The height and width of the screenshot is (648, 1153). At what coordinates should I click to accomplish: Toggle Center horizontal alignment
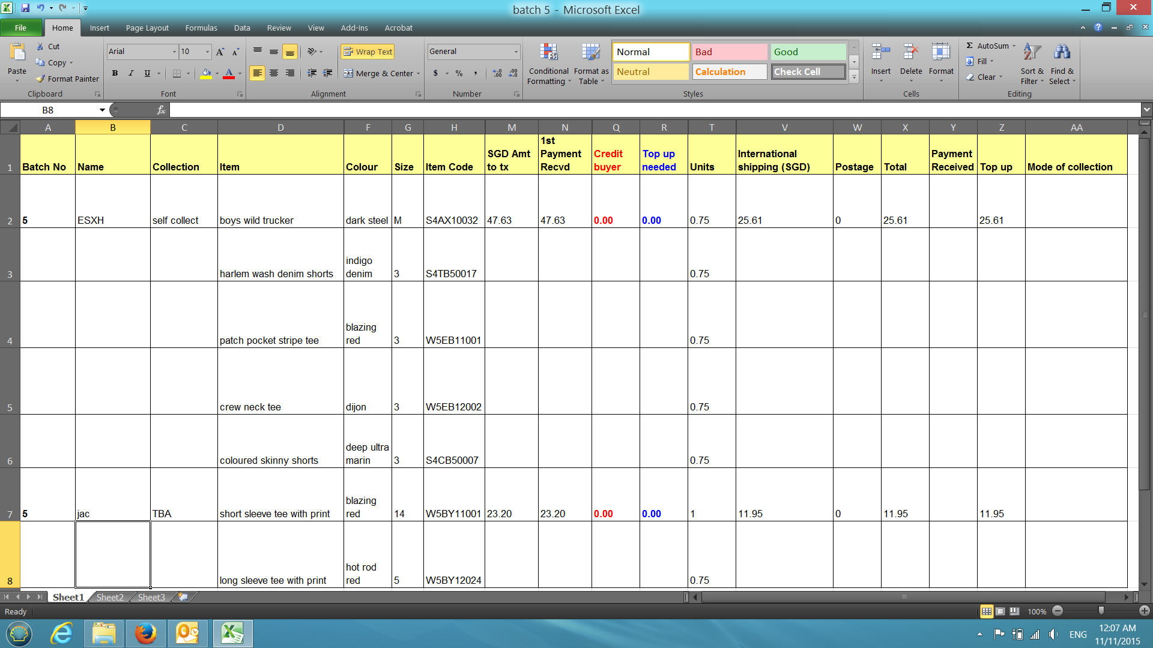coord(274,73)
